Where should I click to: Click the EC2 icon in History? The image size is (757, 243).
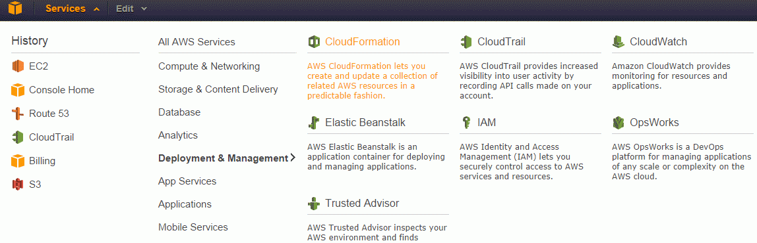[18, 66]
